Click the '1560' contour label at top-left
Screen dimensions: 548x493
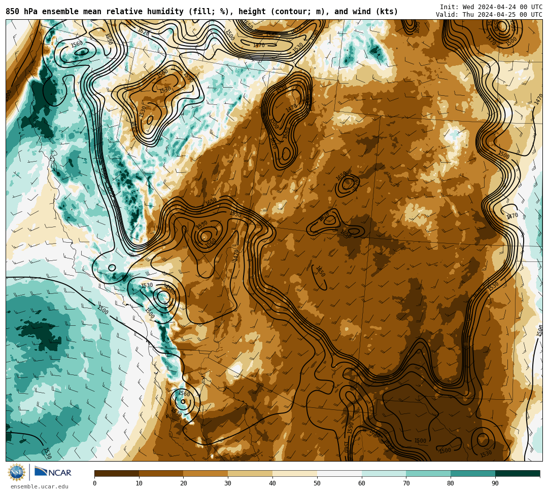click(x=77, y=44)
